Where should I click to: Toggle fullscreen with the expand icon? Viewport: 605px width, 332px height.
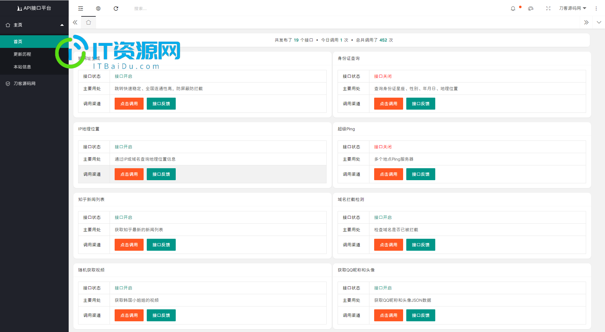click(548, 9)
